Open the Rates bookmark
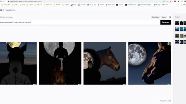This screenshot has height=104, width=186. click(74, 5)
